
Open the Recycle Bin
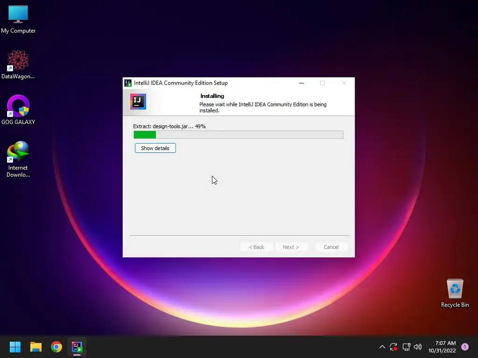pos(455,293)
